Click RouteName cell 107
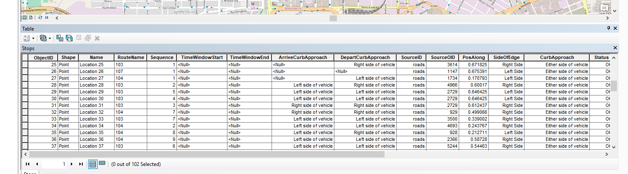 [131, 71]
